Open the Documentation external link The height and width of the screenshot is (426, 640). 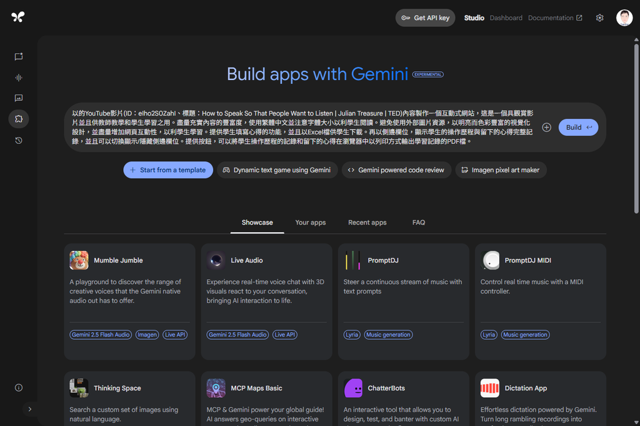pyautogui.click(x=555, y=18)
